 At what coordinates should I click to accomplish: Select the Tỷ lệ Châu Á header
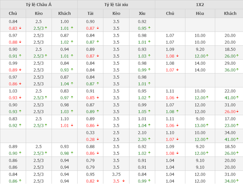39,4
